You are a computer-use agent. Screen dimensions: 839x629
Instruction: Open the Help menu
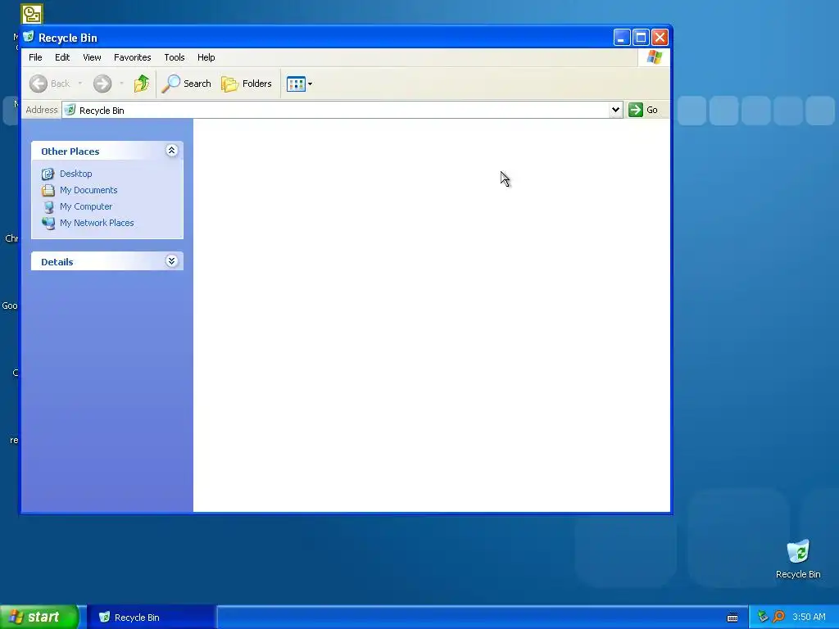[206, 57]
